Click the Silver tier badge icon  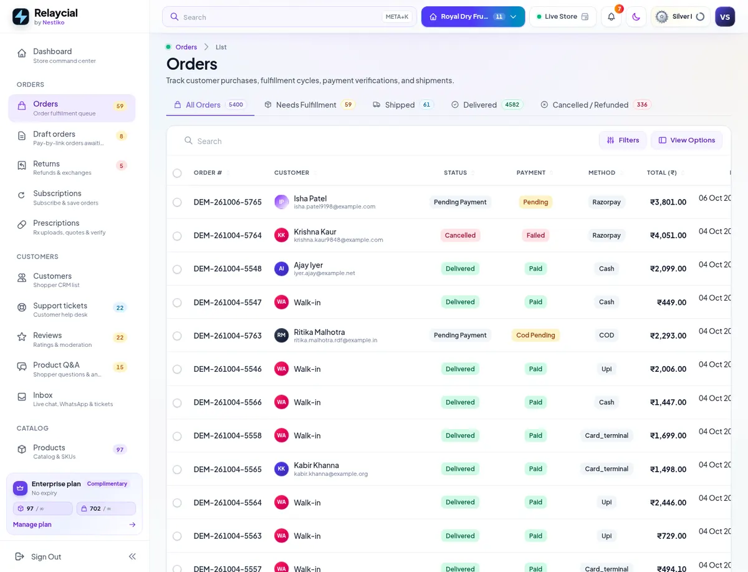[x=662, y=17]
